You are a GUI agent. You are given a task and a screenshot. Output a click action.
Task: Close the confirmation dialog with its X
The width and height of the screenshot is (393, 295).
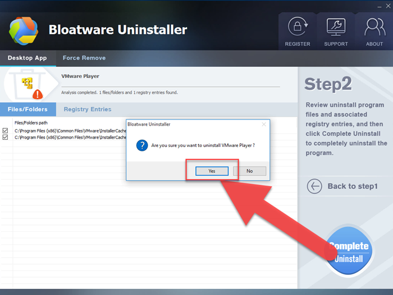tap(264, 124)
